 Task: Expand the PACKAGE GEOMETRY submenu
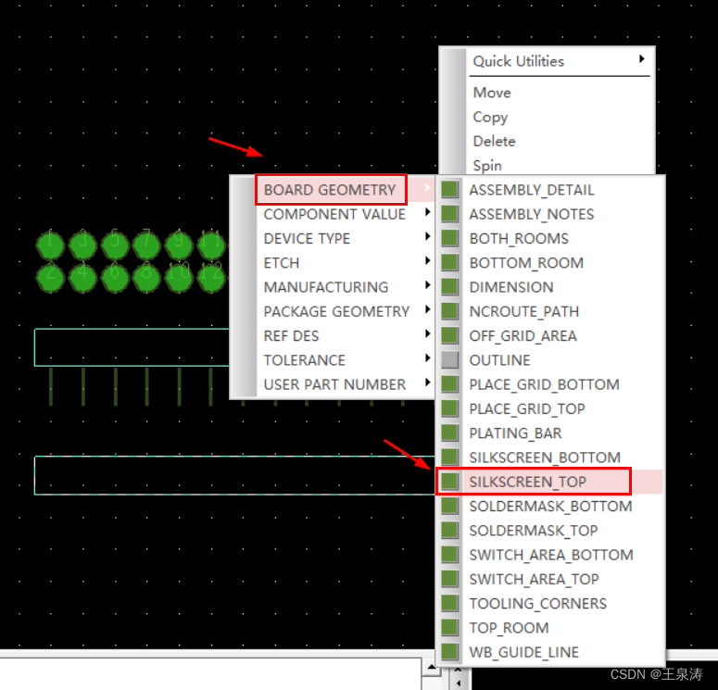(x=336, y=311)
